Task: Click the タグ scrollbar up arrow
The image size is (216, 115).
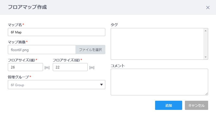Action: tap(205, 31)
